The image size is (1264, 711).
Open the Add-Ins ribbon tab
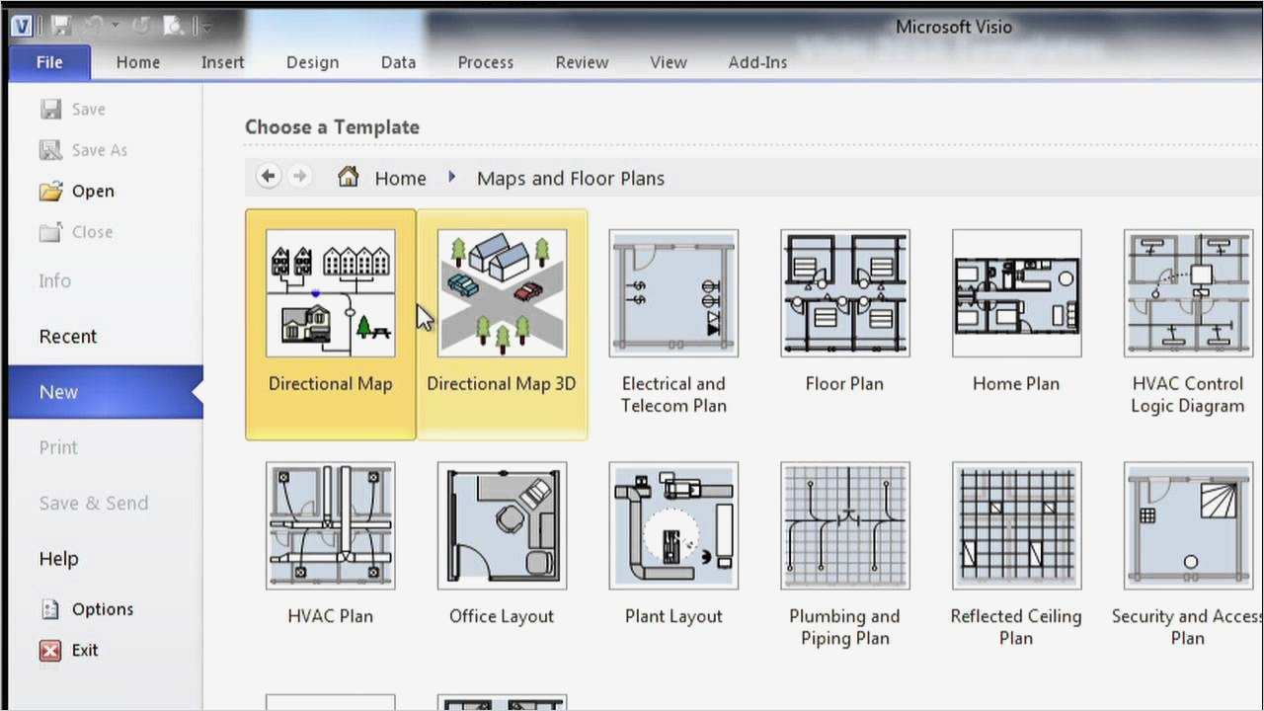(x=758, y=62)
